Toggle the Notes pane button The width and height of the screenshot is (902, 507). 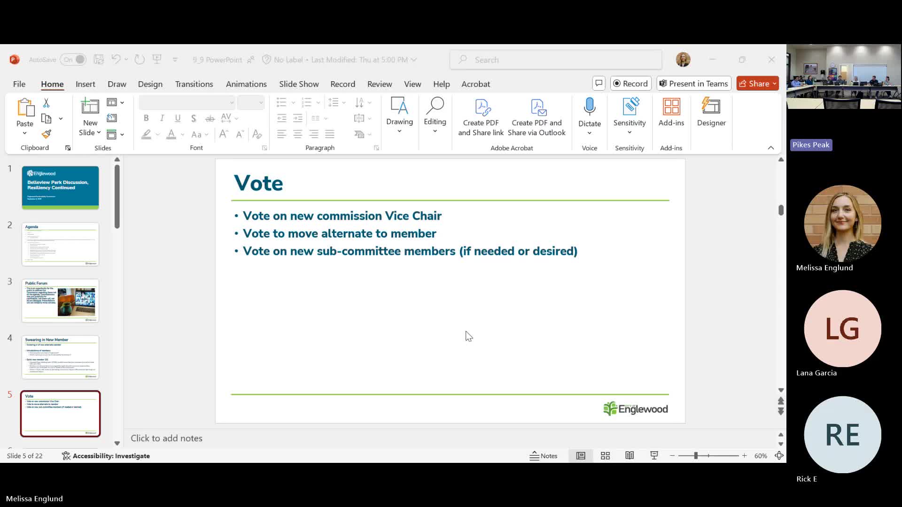[544, 456]
